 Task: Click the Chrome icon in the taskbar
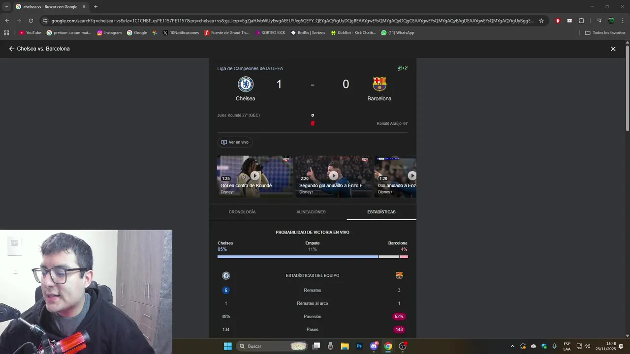[388, 346]
